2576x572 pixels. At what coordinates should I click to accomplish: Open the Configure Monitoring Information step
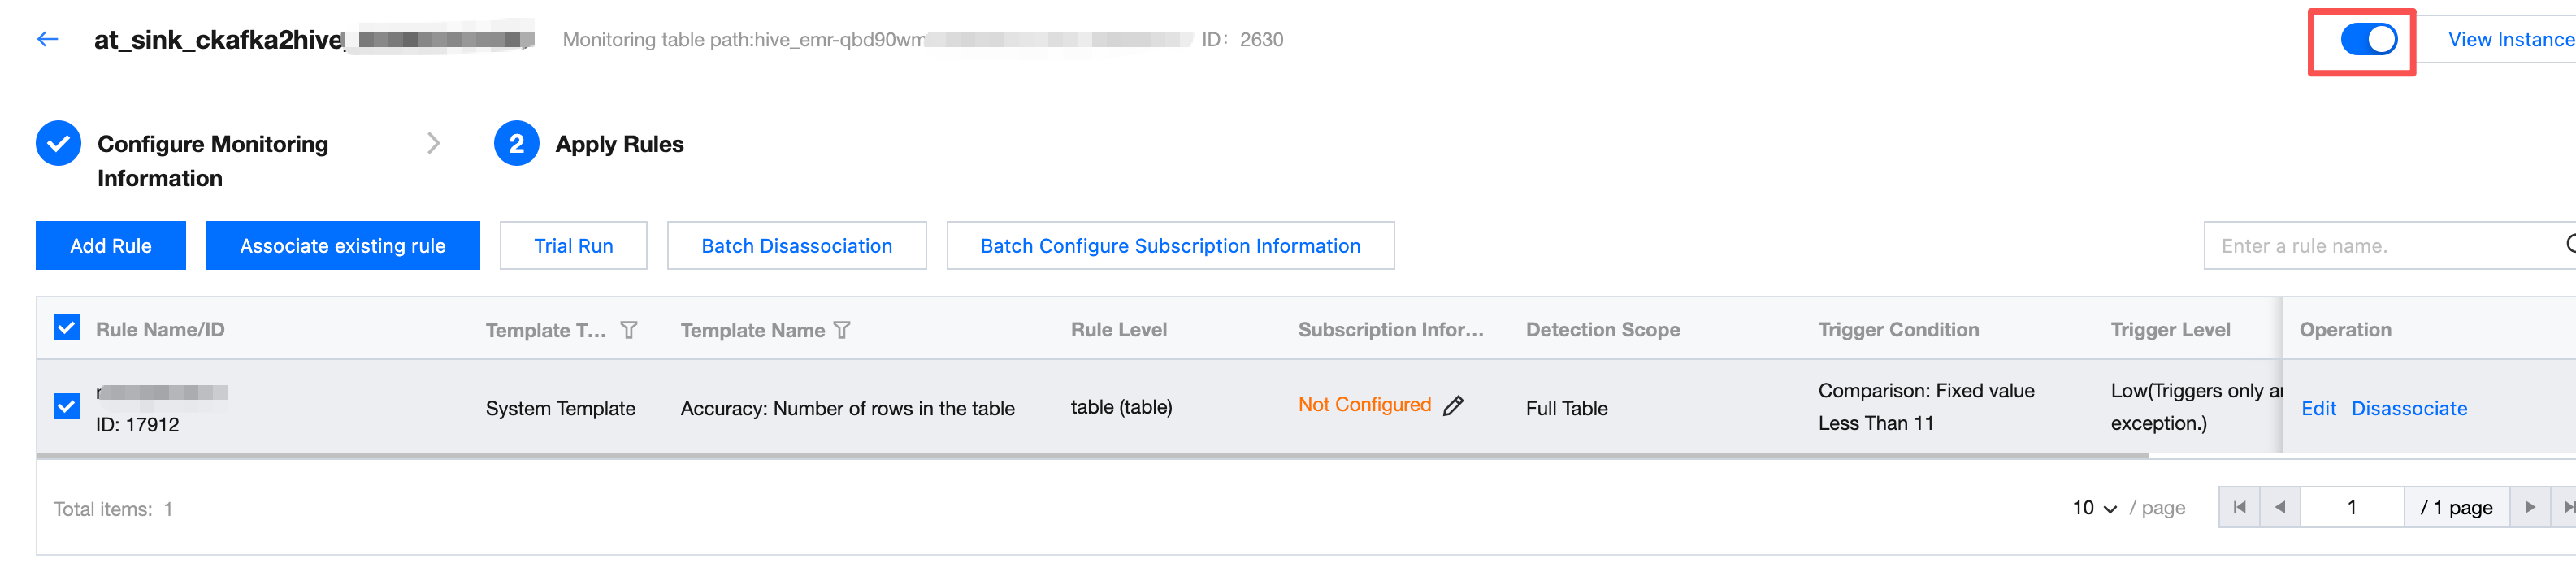point(212,160)
